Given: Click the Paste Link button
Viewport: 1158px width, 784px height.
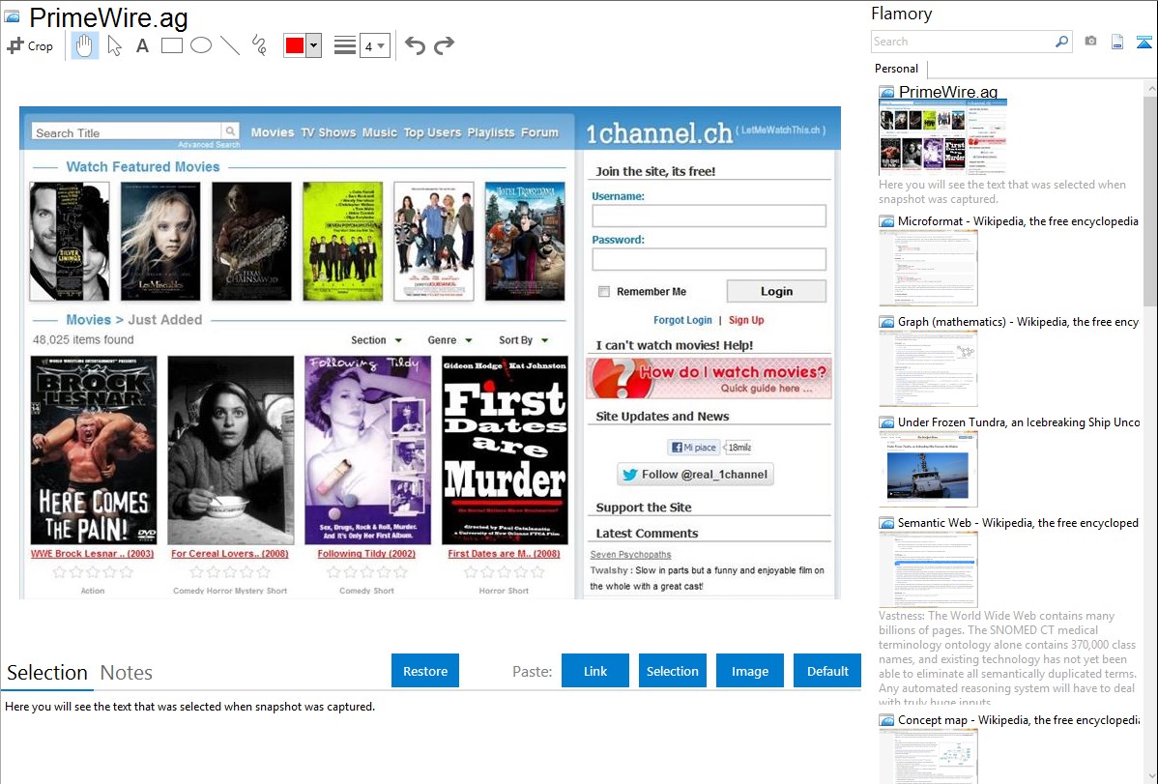Looking at the screenshot, I should [595, 671].
